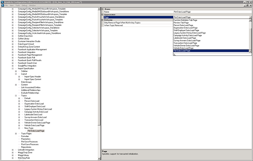253x161 pixels.
Task: Expand the Import Spec Content node
Action: pos(19,79)
